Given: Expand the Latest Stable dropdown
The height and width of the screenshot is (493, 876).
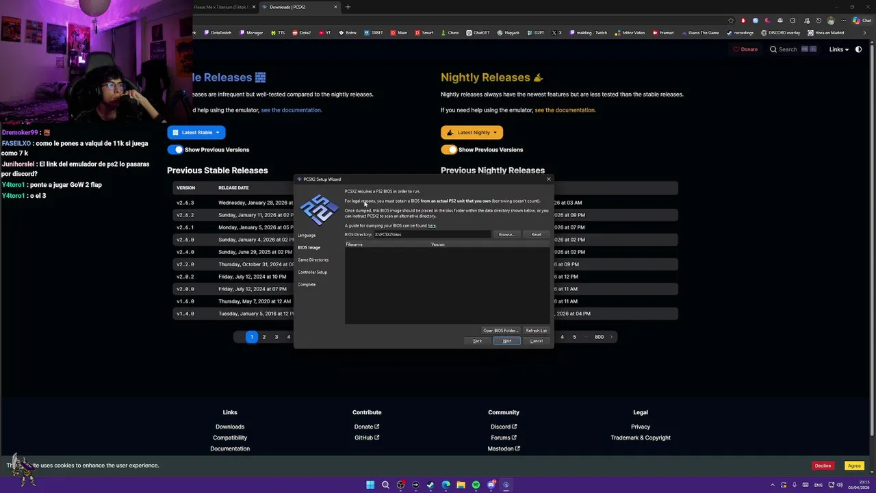Looking at the screenshot, I should coord(196,132).
